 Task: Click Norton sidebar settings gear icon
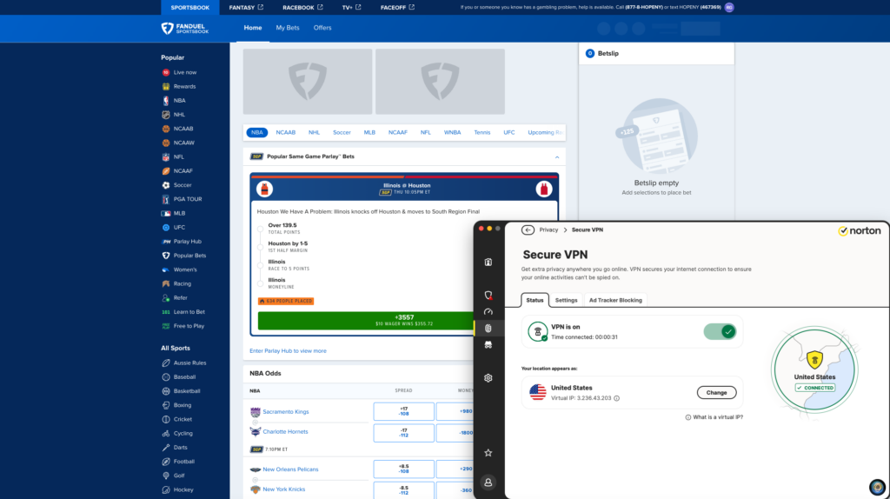[x=488, y=378]
